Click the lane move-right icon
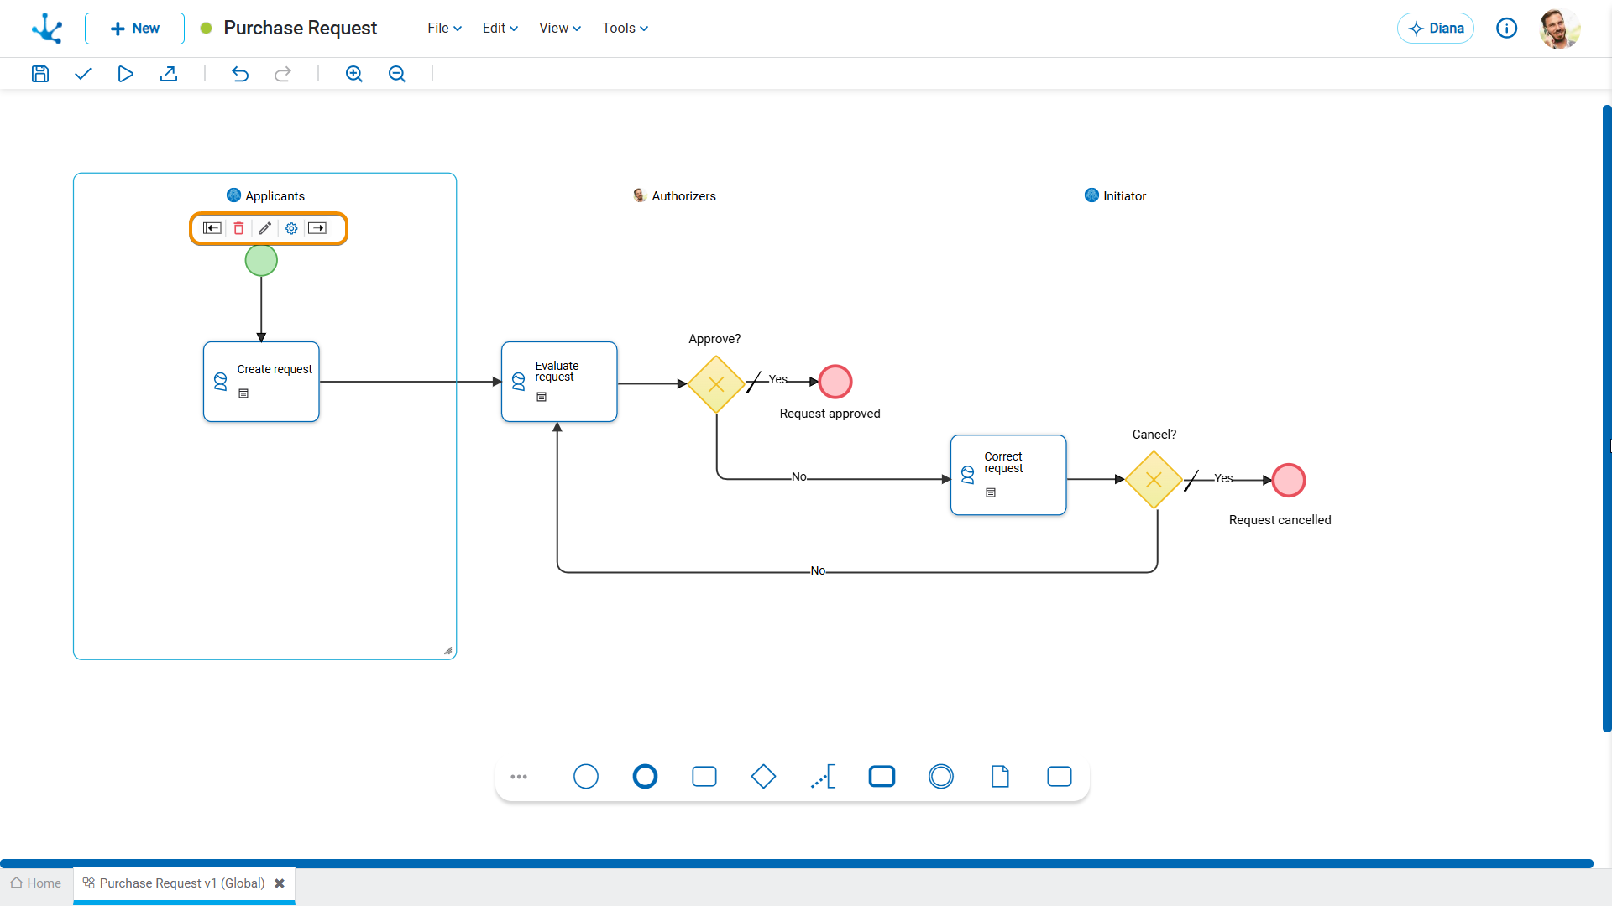The width and height of the screenshot is (1612, 906). [x=317, y=228]
